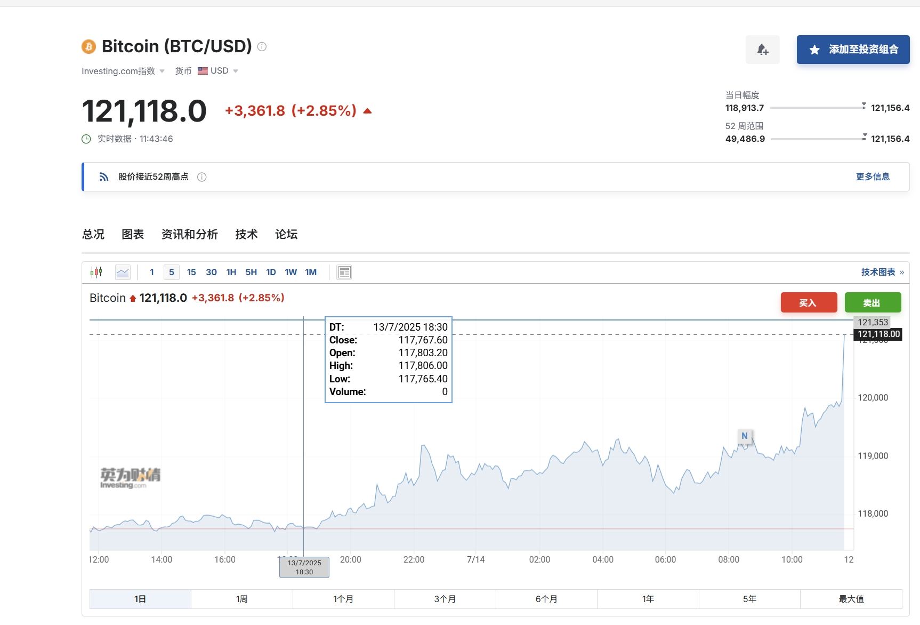Select the 15 minute interval

(191, 273)
